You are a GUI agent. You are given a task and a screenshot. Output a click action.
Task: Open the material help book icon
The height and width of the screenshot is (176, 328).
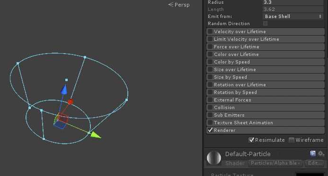click(312, 154)
